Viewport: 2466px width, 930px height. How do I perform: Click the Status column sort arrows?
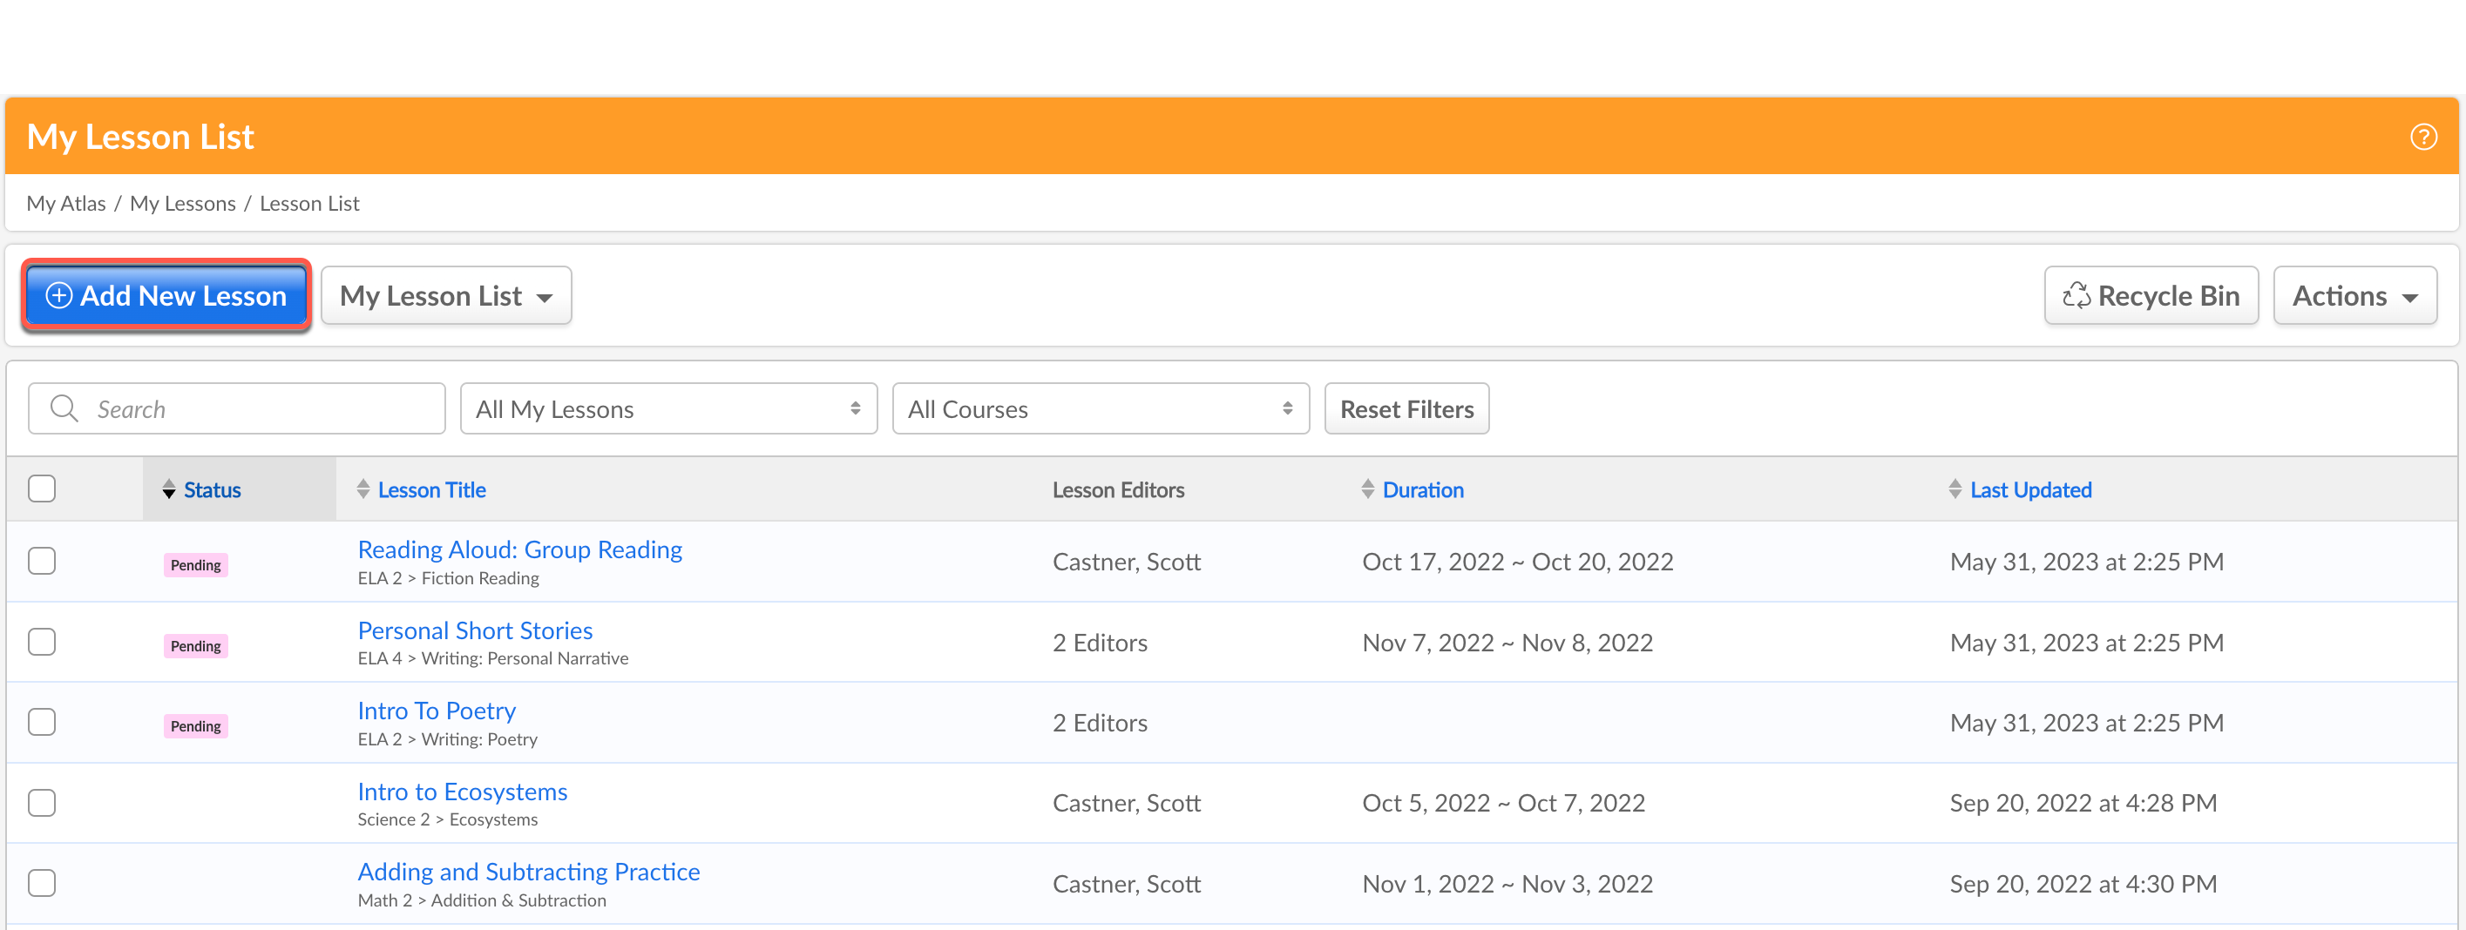pos(168,490)
